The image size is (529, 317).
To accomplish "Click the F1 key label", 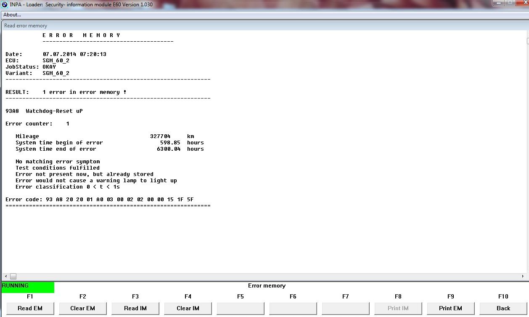I will point(30,296).
